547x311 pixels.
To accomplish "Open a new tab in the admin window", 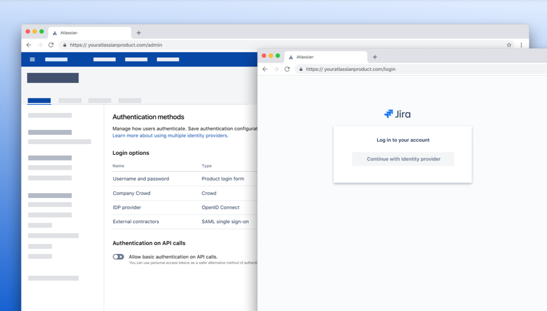I will tap(139, 33).
